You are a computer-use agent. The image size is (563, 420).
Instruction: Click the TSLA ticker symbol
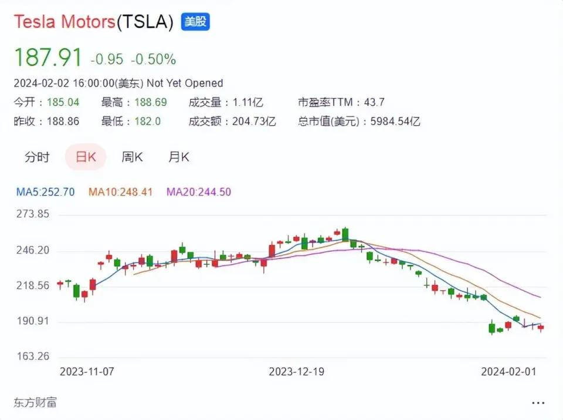(145, 22)
